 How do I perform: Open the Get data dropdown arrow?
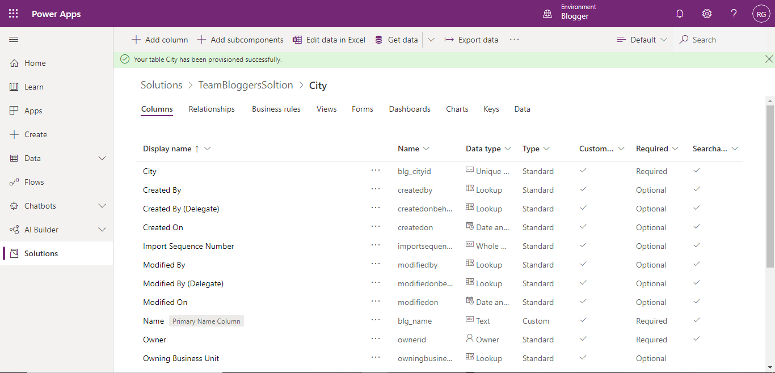[431, 39]
